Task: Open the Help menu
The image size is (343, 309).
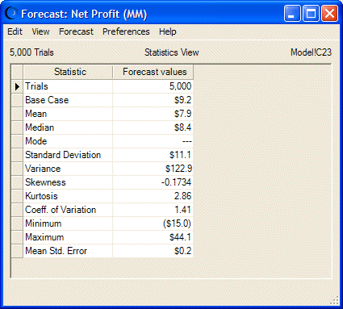Action: pos(168,31)
